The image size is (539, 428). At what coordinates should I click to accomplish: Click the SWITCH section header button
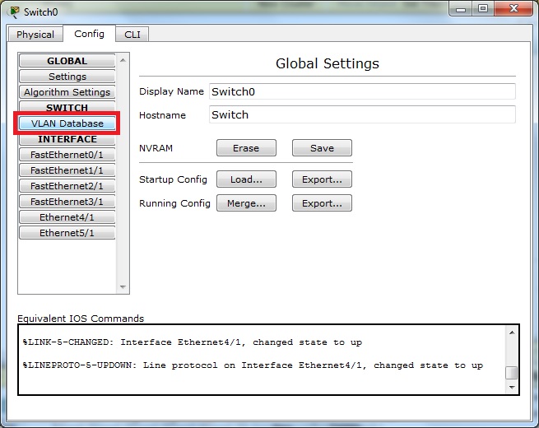tap(67, 107)
